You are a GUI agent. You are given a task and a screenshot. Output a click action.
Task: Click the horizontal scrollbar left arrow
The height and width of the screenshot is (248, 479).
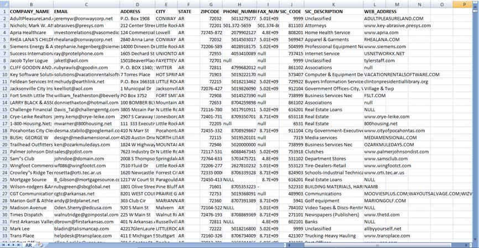pyautogui.click(x=289, y=245)
